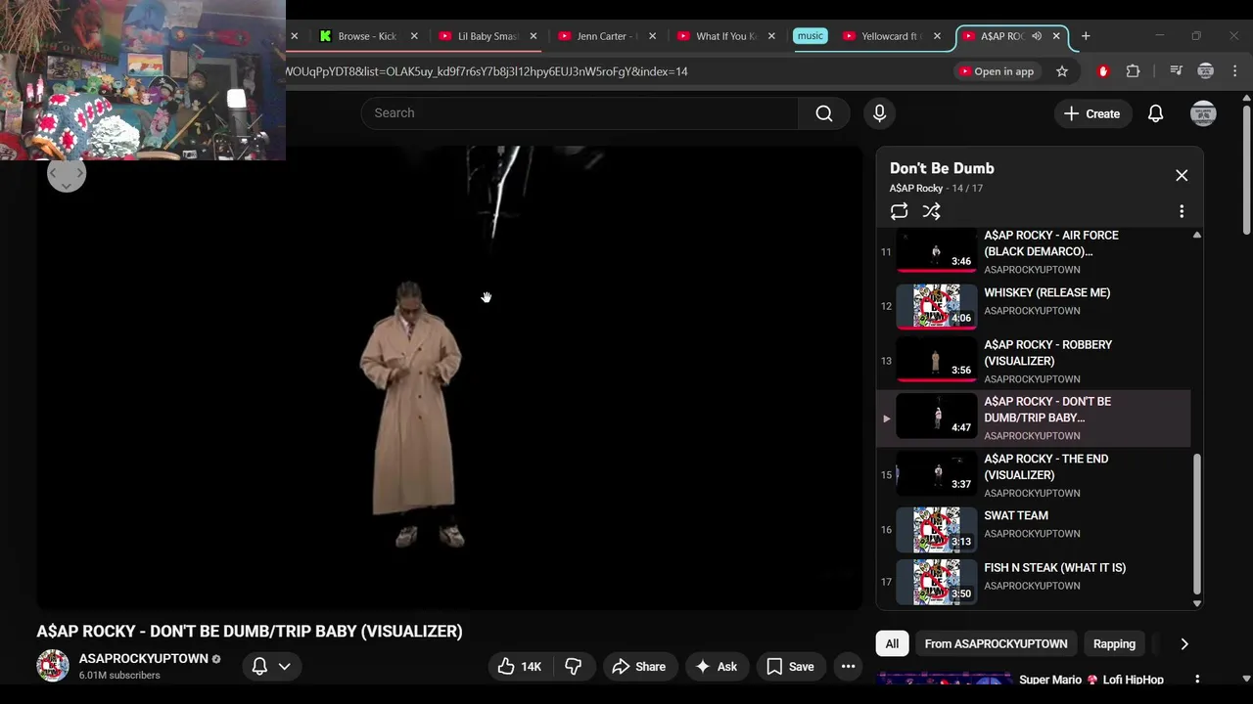
Task: Toggle playlist loop
Action: click(899, 211)
